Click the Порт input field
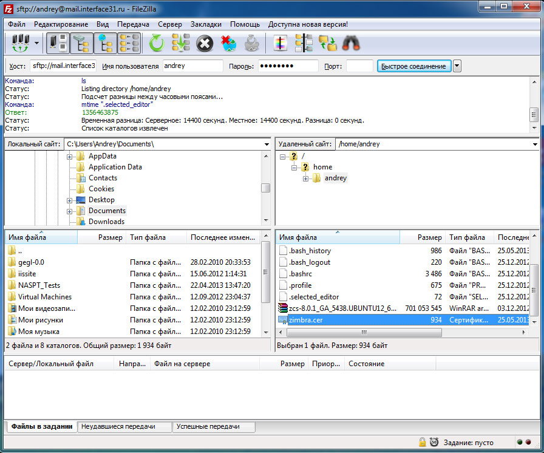The image size is (544, 453). click(359, 66)
